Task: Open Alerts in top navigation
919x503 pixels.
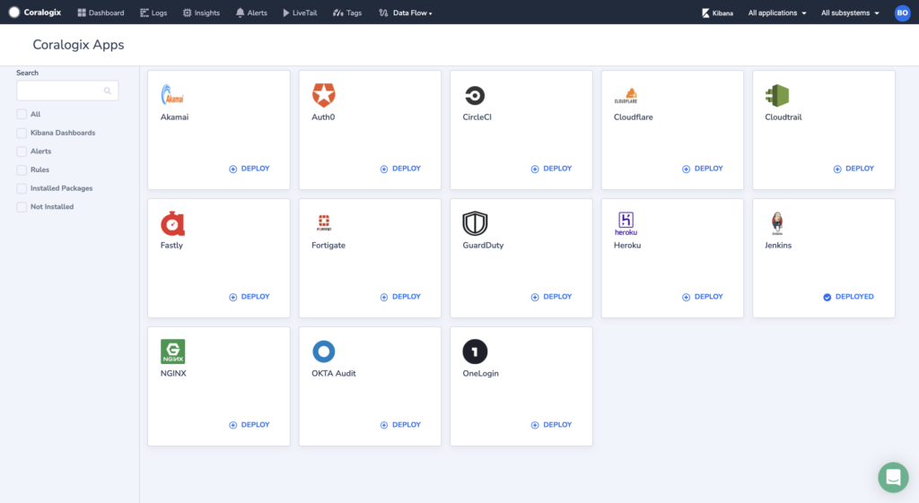Action: point(251,13)
